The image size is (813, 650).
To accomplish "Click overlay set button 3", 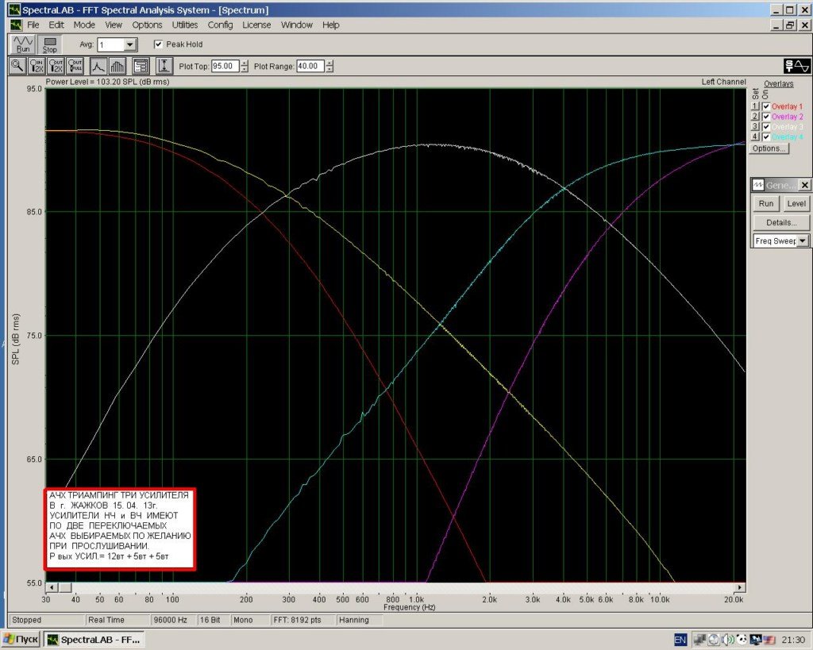I will 755,126.
